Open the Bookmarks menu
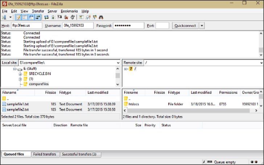Screen dimensions: 264x165 69,11
